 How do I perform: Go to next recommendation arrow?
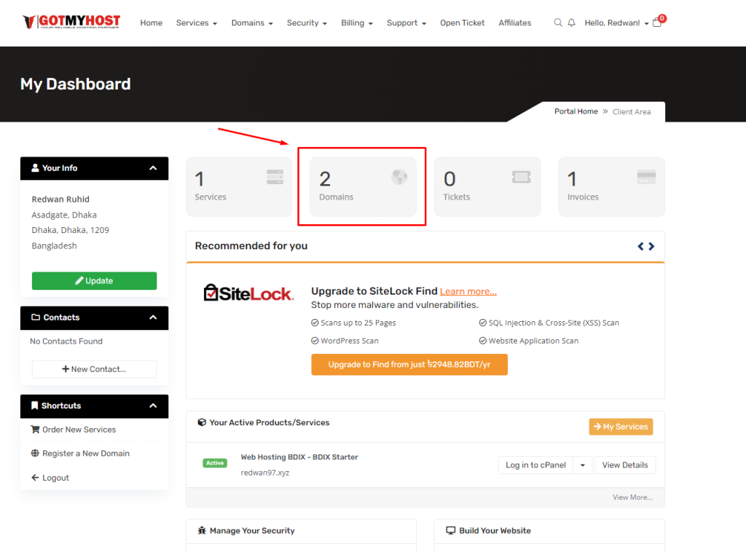[651, 246]
